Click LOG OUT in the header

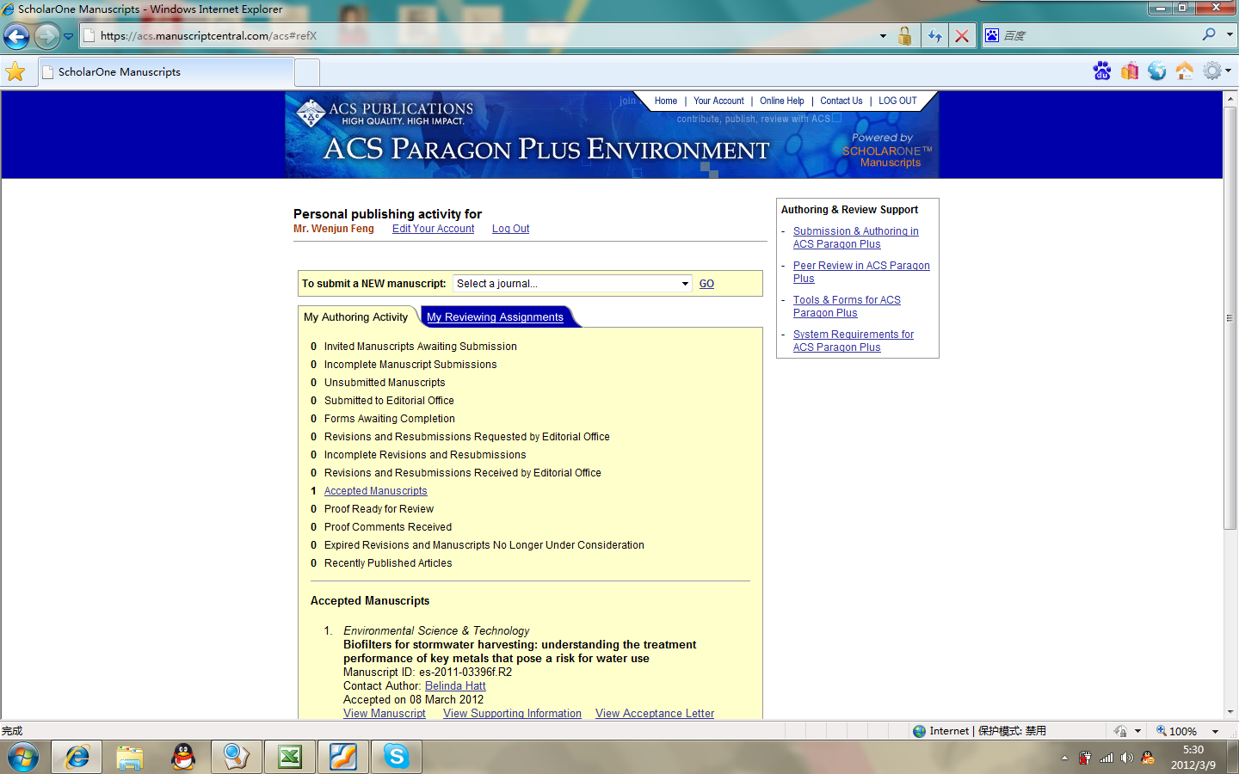(x=897, y=101)
